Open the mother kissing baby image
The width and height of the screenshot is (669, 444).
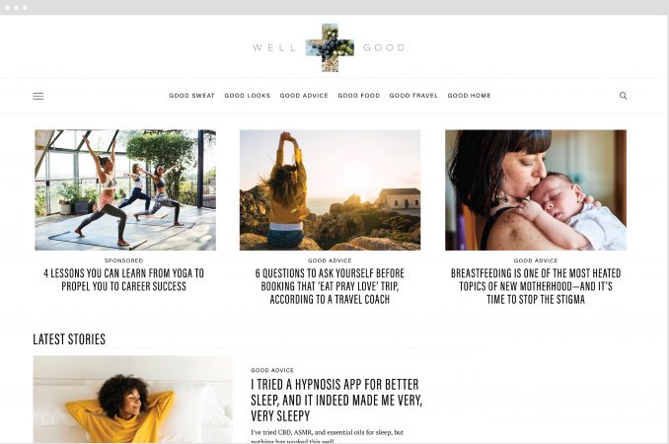click(x=536, y=189)
